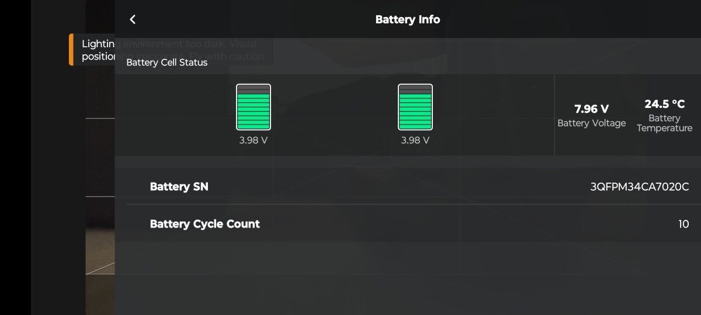Select the Battery SN row label
The width and height of the screenshot is (701, 315).
pos(179,187)
